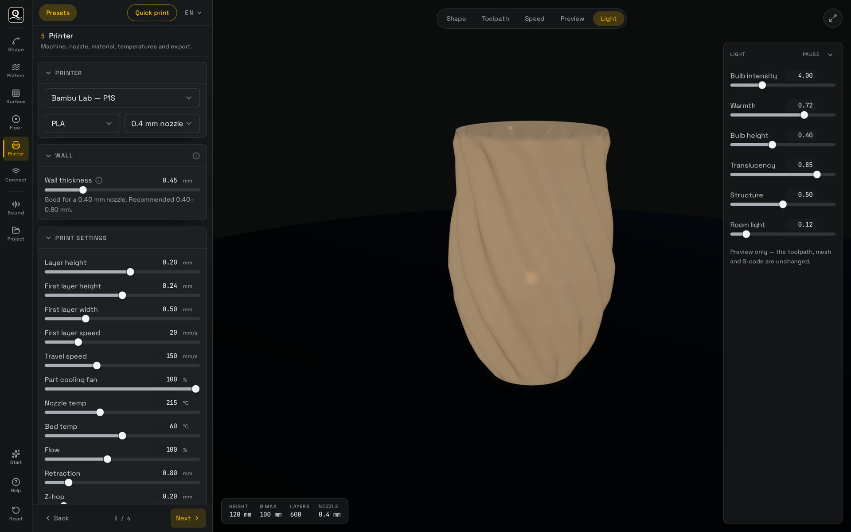Click the Quick print button

(x=152, y=13)
